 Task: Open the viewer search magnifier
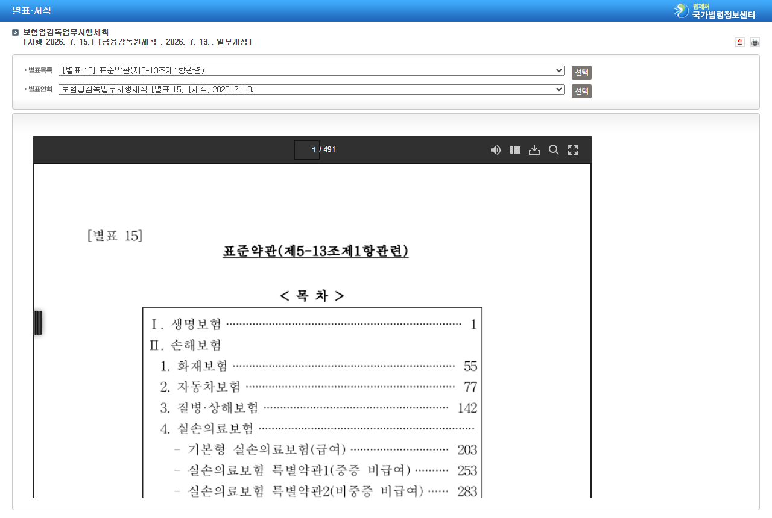(554, 150)
